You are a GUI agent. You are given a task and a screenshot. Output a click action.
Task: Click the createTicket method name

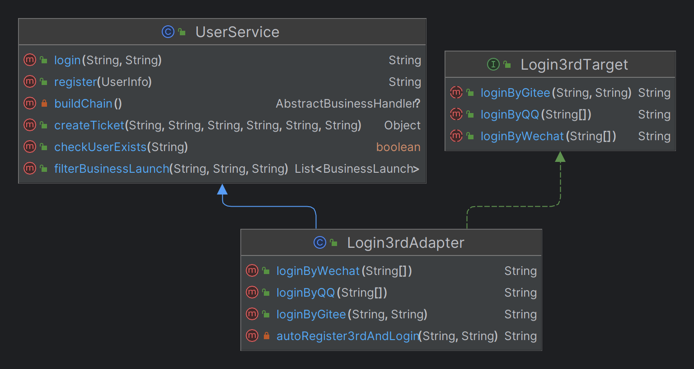(x=89, y=125)
